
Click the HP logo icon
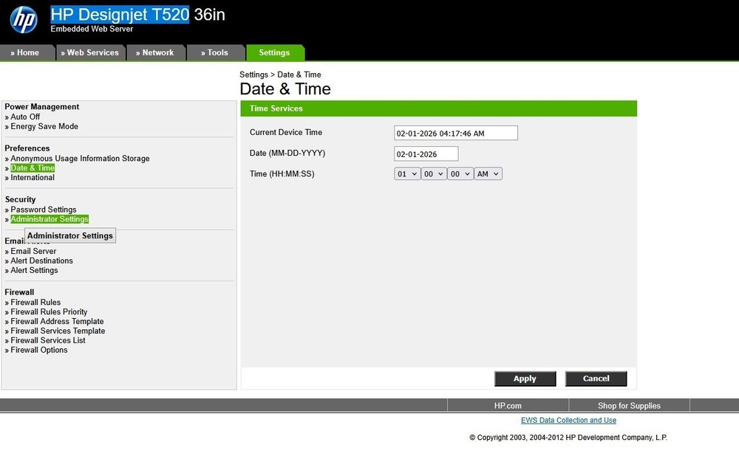click(x=24, y=20)
